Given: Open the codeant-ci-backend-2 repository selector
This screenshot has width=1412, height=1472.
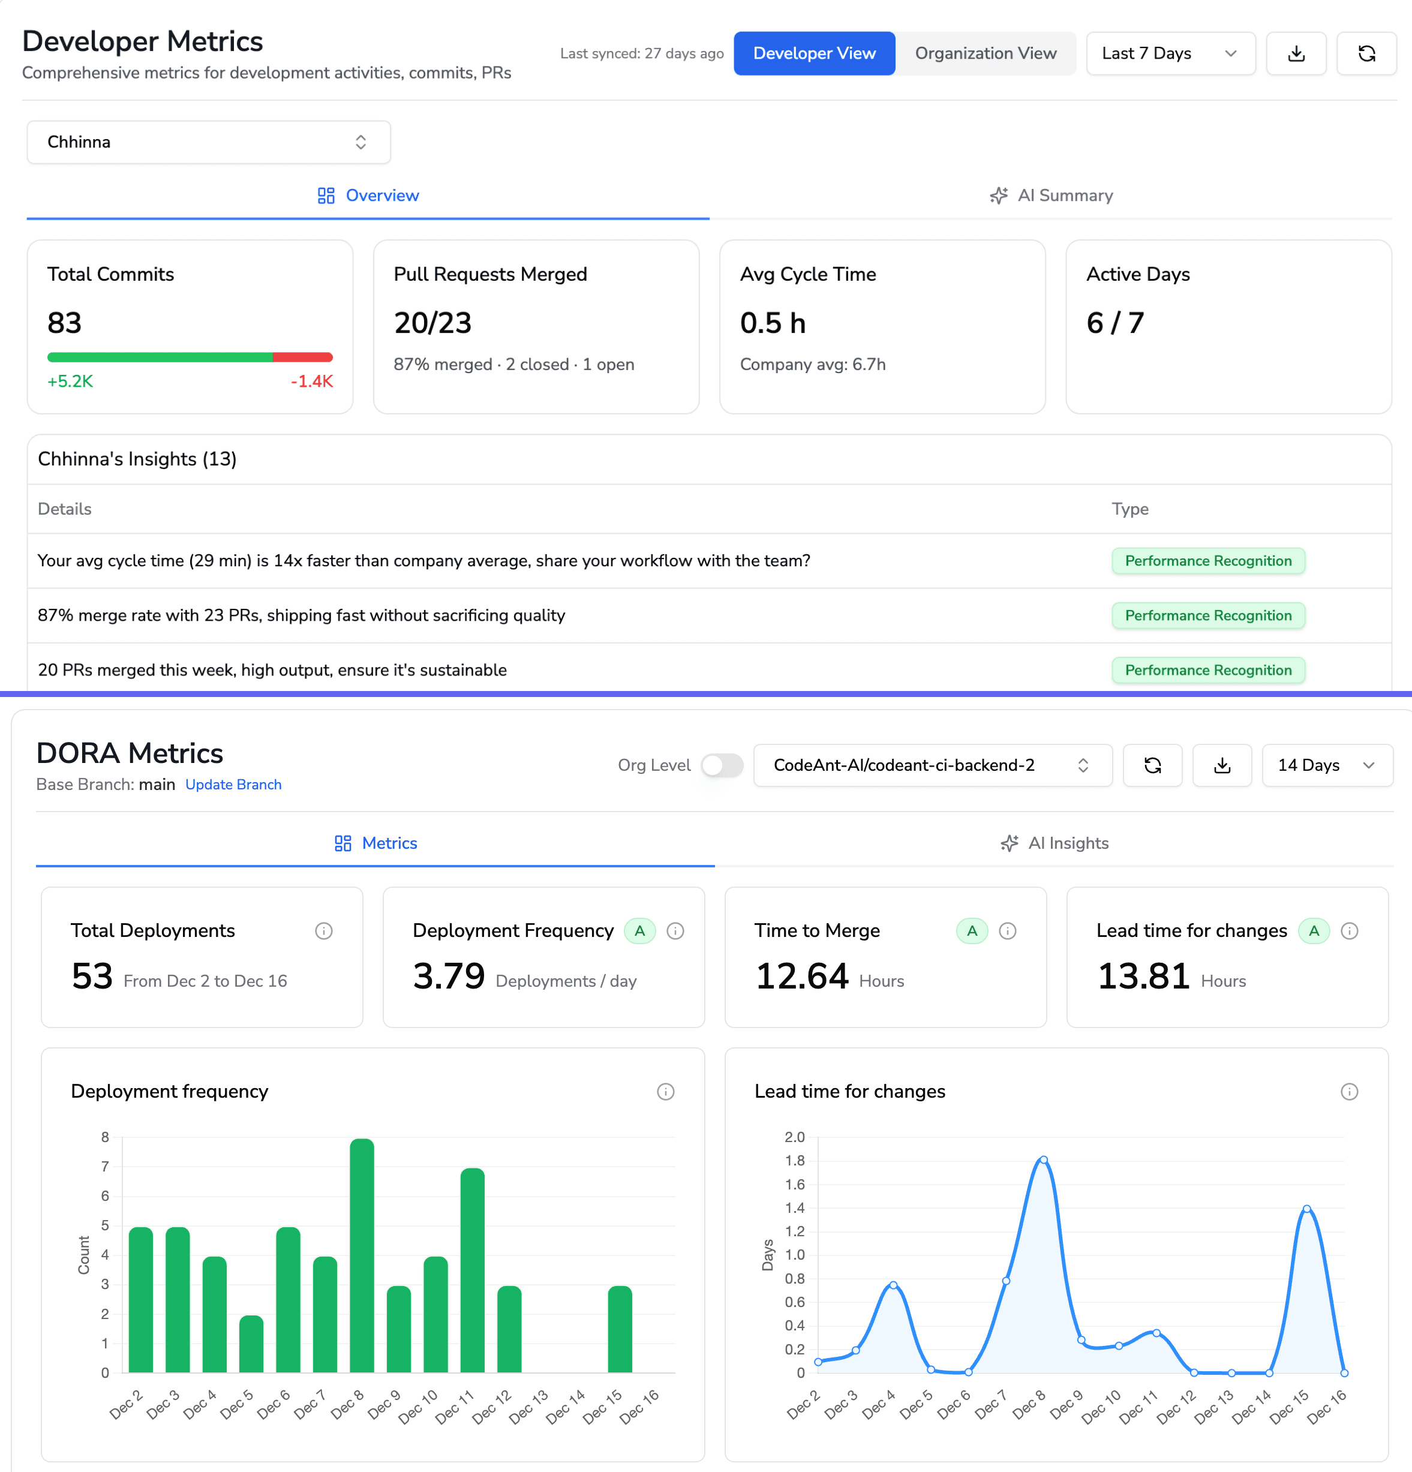Looking at the screenshot, I should (932, 765).
